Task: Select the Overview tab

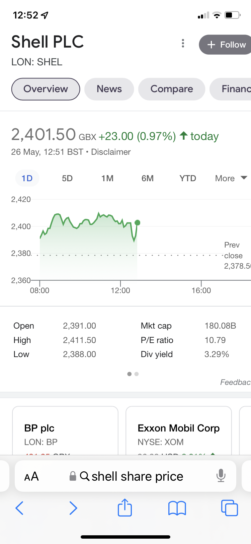Action: [46, 89]
